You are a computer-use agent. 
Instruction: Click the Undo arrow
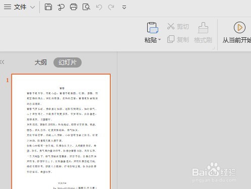click(x=99, y=7)
